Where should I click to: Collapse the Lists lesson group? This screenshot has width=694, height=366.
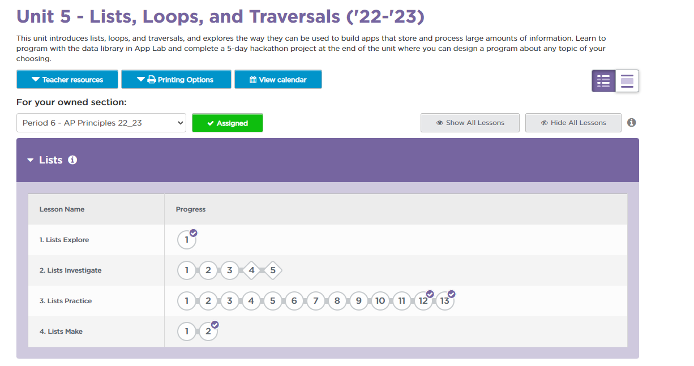point(31,160)
